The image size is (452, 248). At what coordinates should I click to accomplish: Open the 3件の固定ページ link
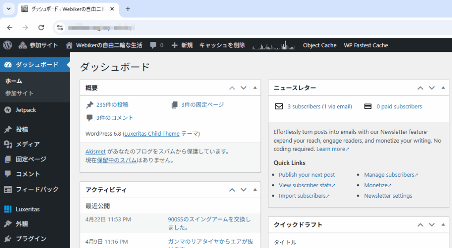[202, 105]
